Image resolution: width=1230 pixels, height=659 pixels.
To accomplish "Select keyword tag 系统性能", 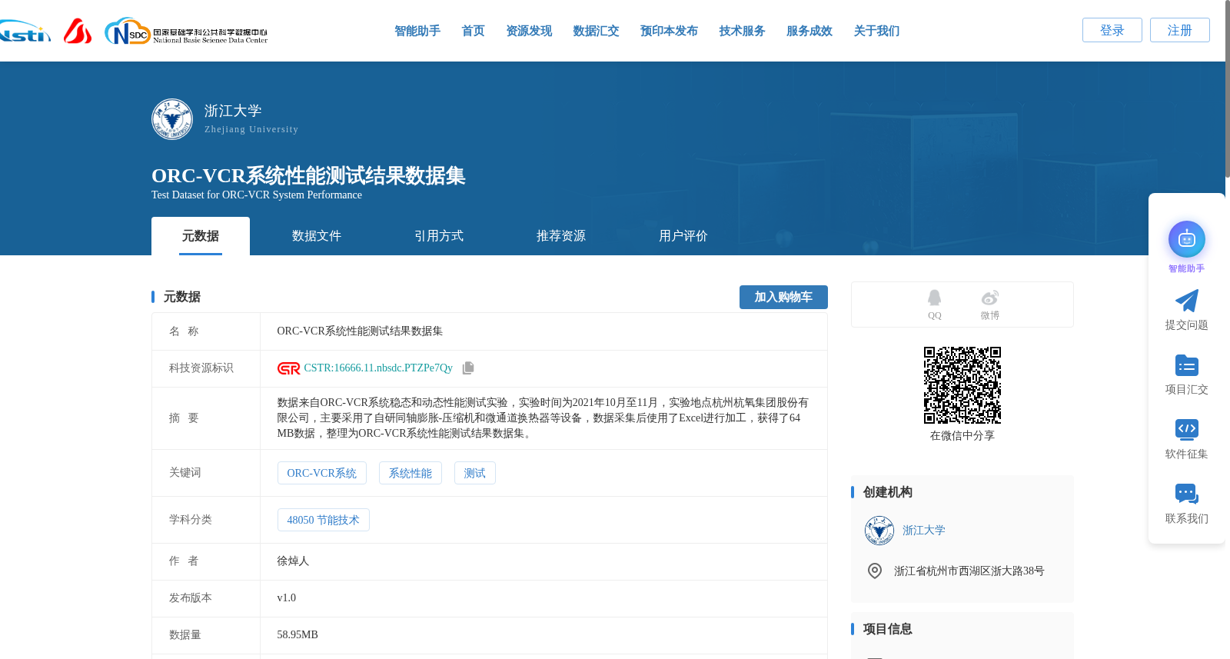I will [x=411, y=473].
